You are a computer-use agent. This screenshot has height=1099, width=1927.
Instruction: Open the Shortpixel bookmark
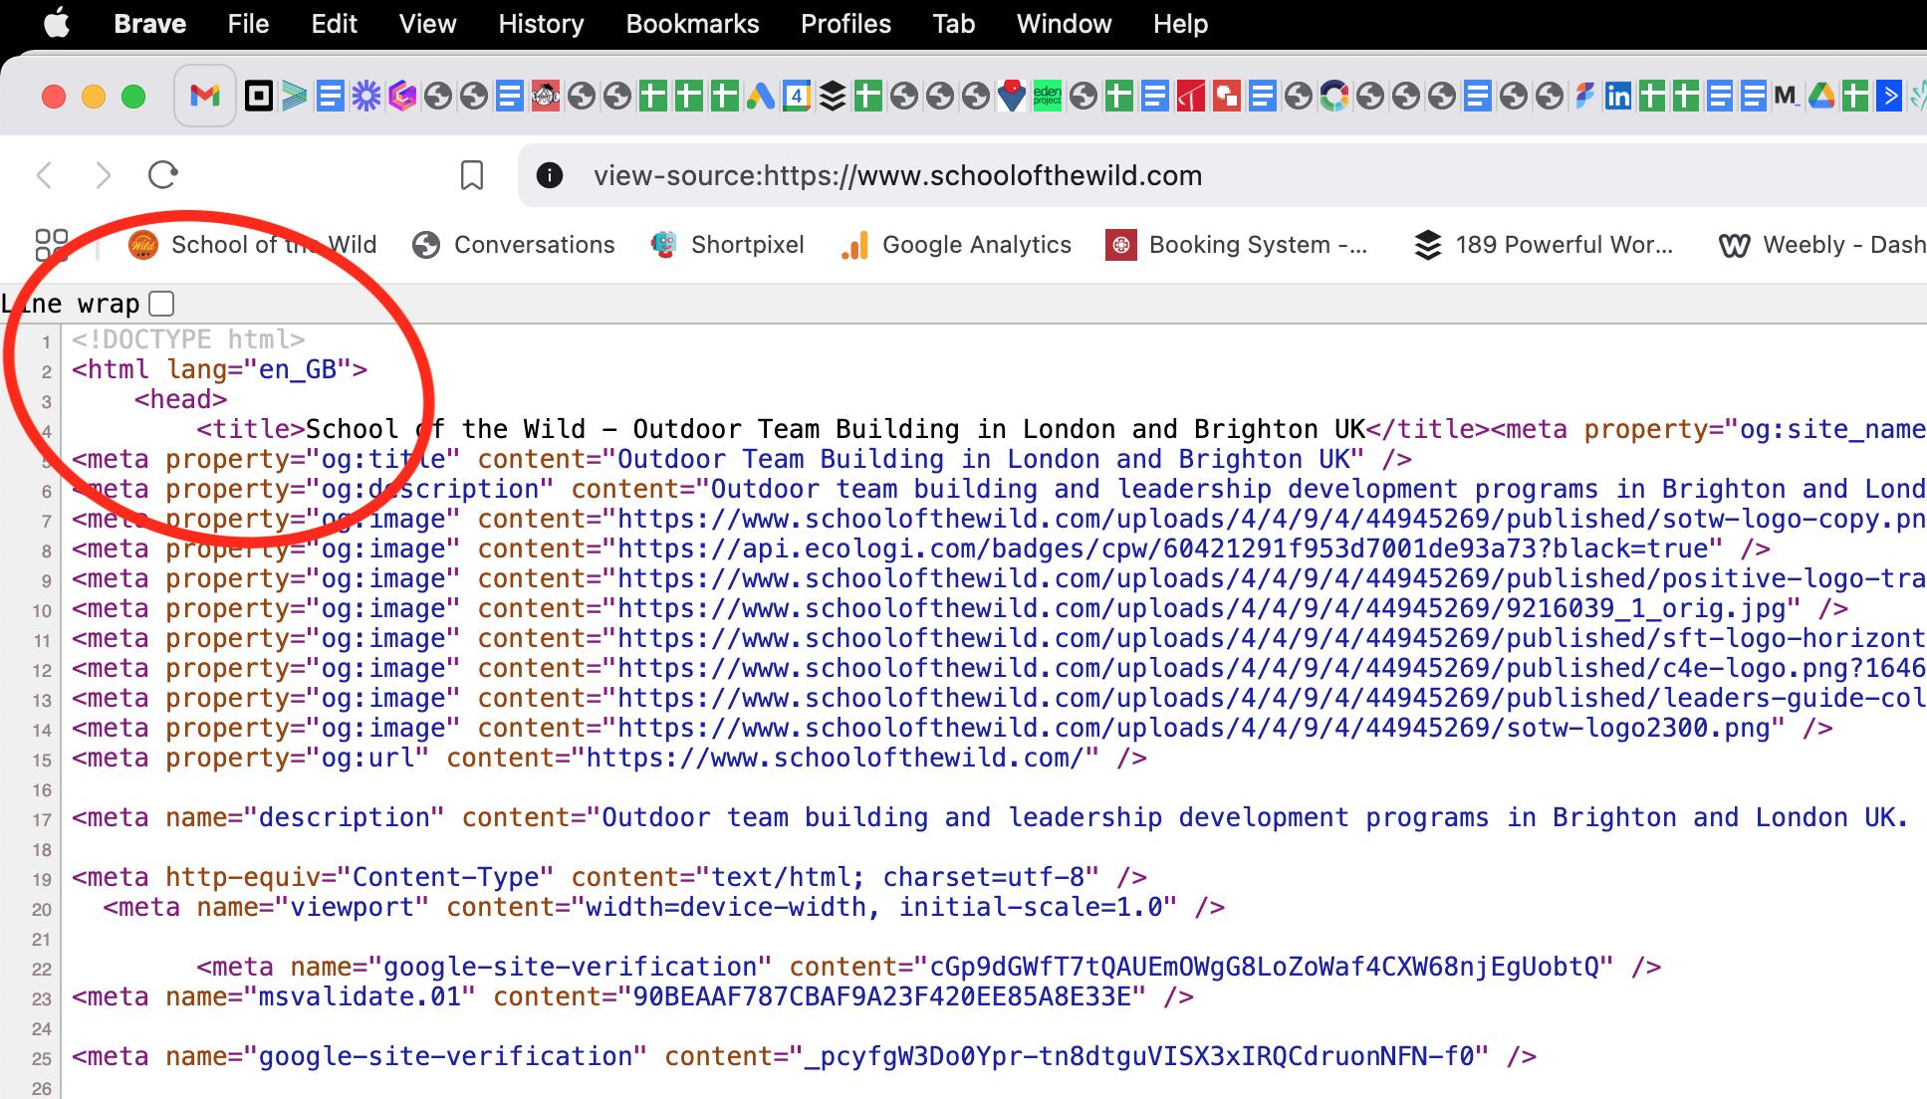727,245
